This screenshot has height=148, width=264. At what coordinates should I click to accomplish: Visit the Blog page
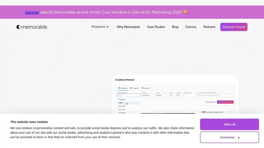tap(175, 27)
